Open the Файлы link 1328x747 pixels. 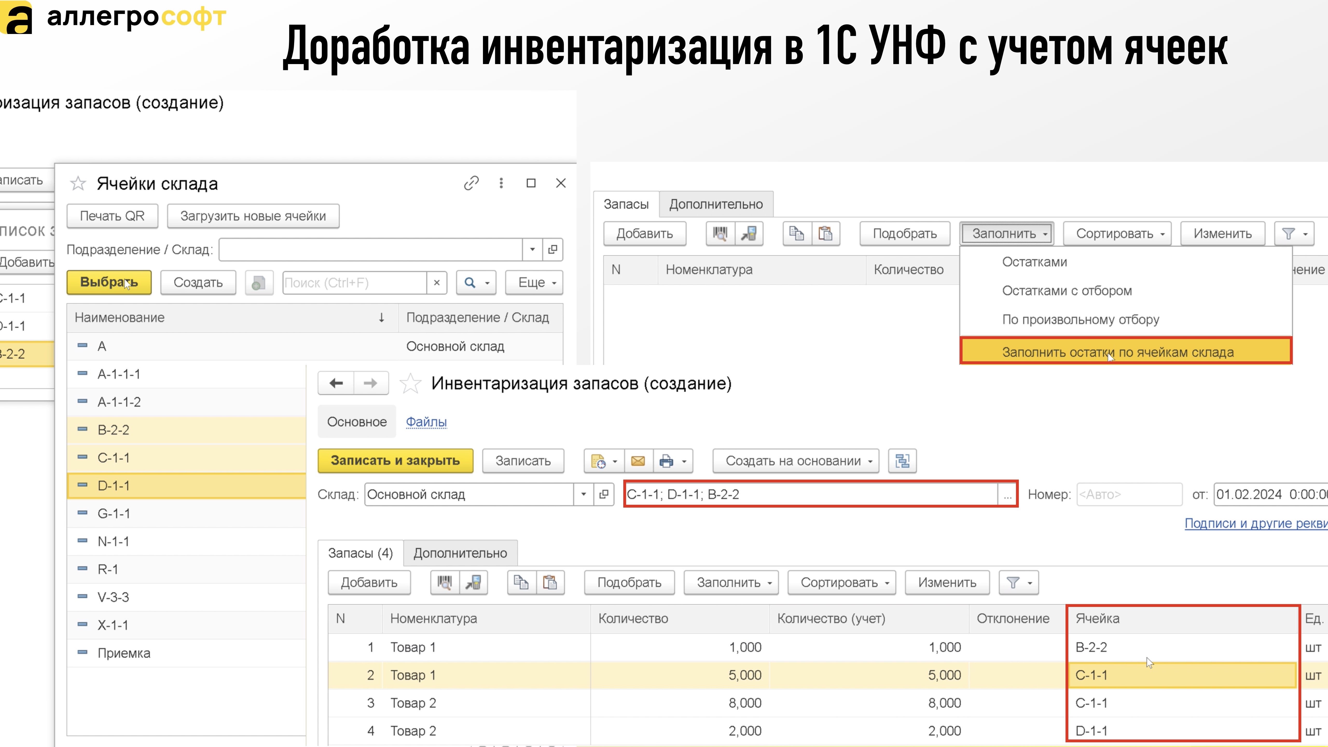pyautogui.click(x=426, y=422)
